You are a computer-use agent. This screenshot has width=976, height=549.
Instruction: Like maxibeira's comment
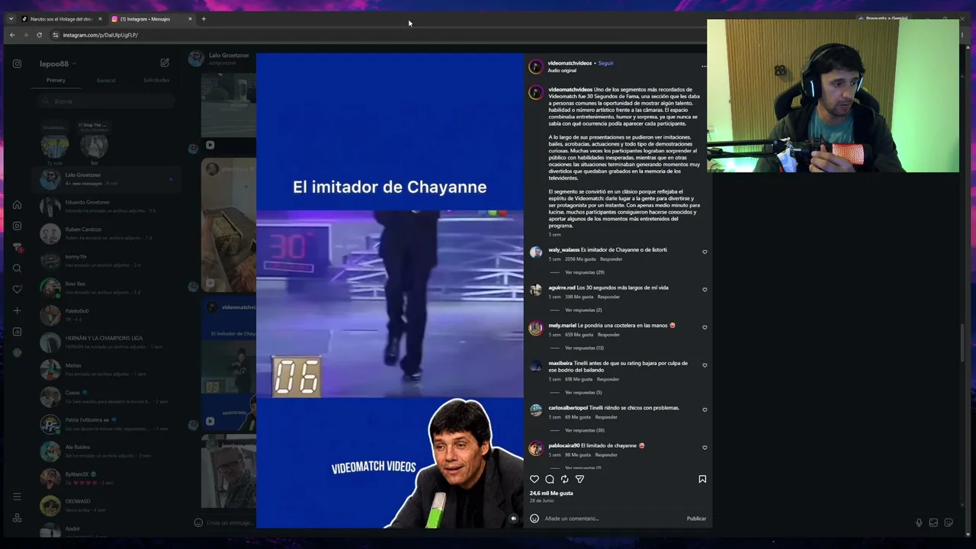coord(705,365)
